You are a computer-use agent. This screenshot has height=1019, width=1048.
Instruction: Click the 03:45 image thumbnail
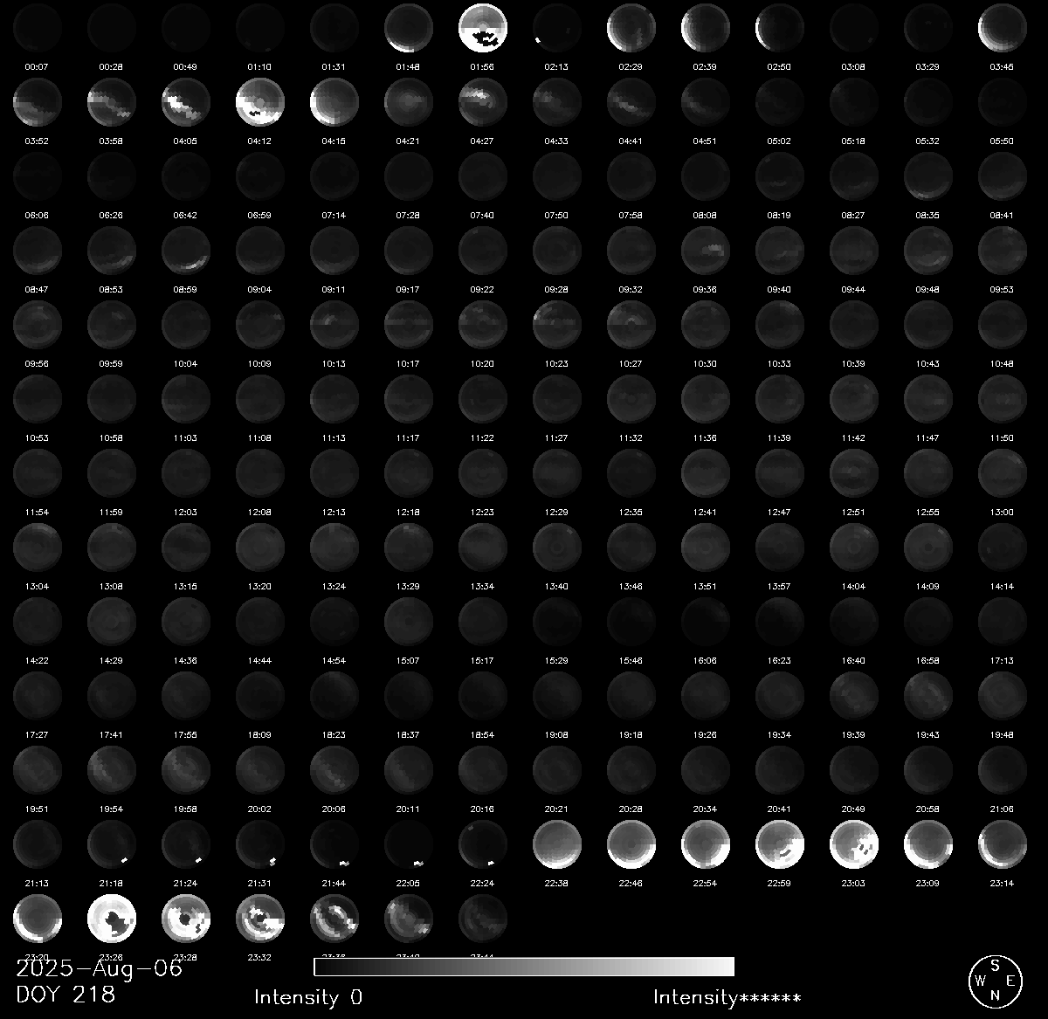(1003, 29)
